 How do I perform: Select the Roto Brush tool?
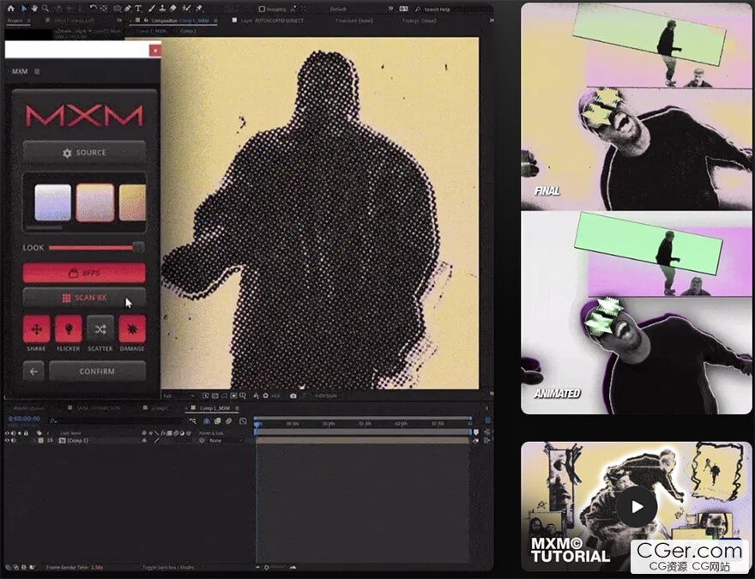click(x=187, y=9)
